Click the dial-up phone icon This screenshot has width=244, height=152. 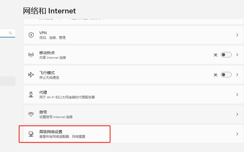(x=31, y=114)
